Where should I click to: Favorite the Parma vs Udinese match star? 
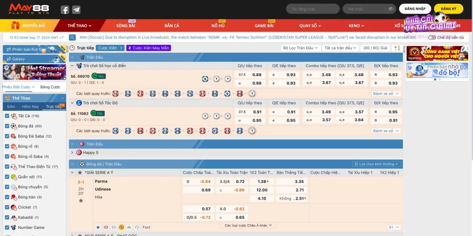81,201
